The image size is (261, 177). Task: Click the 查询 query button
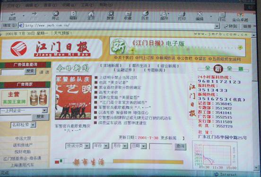[180, 147]
